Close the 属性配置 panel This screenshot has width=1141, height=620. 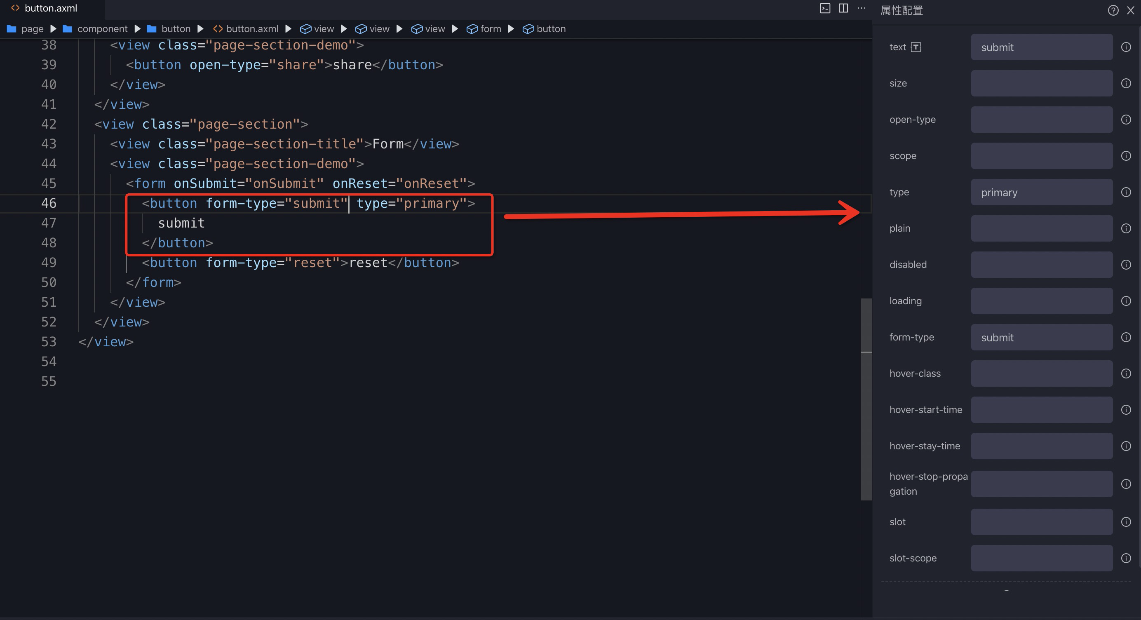[x=1130, y=10]
